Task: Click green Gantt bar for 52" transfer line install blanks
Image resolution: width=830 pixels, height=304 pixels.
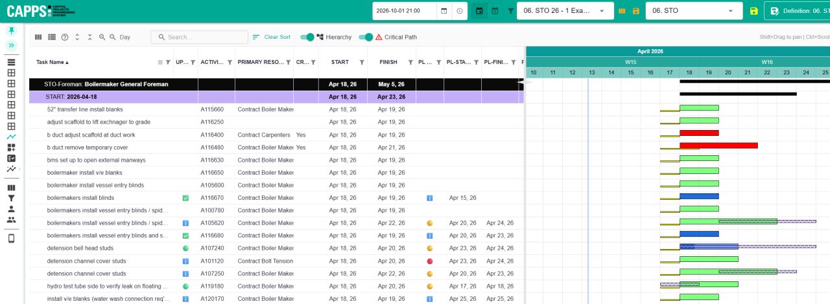Action: point(699,107)
